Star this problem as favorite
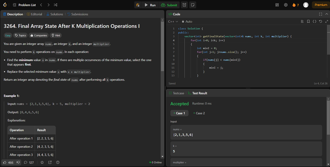The image size is (330, 167). tap(42, 162)
